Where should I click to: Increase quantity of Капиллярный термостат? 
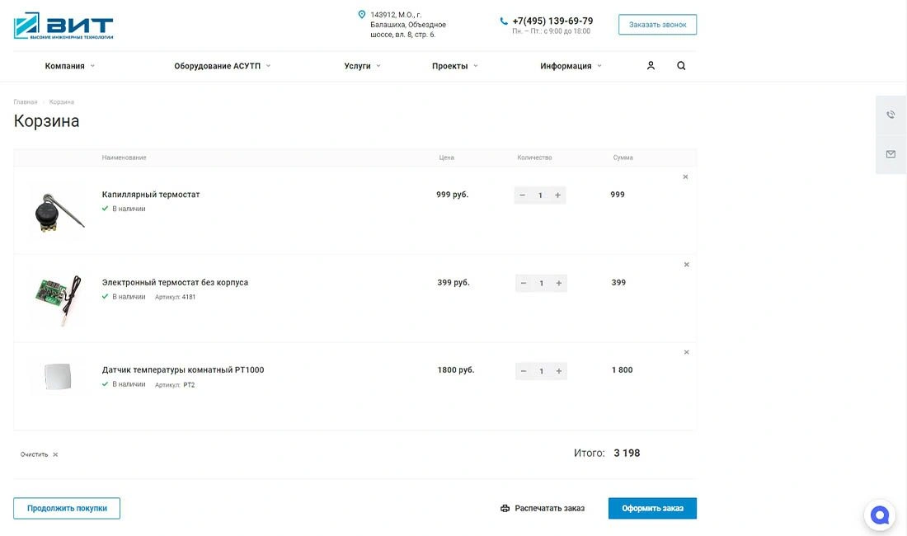558,195
